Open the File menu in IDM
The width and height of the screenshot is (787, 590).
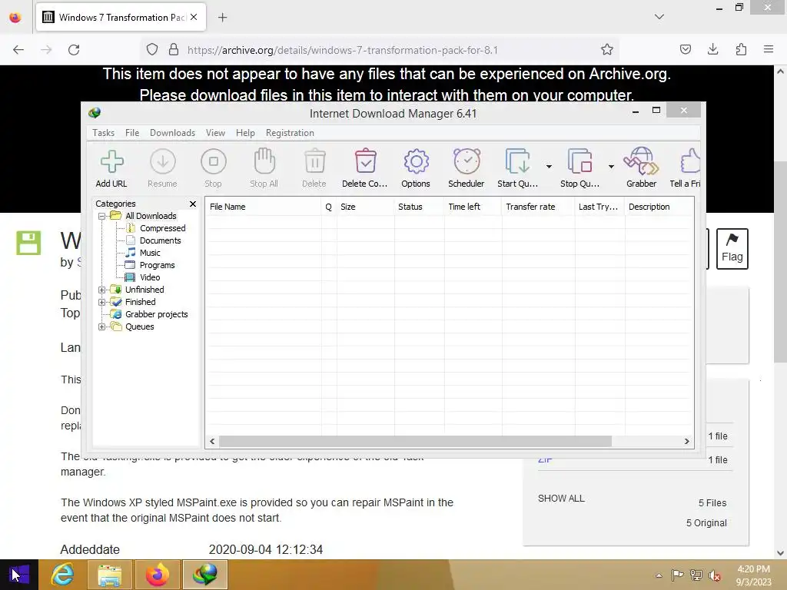[x=132, y=133]
